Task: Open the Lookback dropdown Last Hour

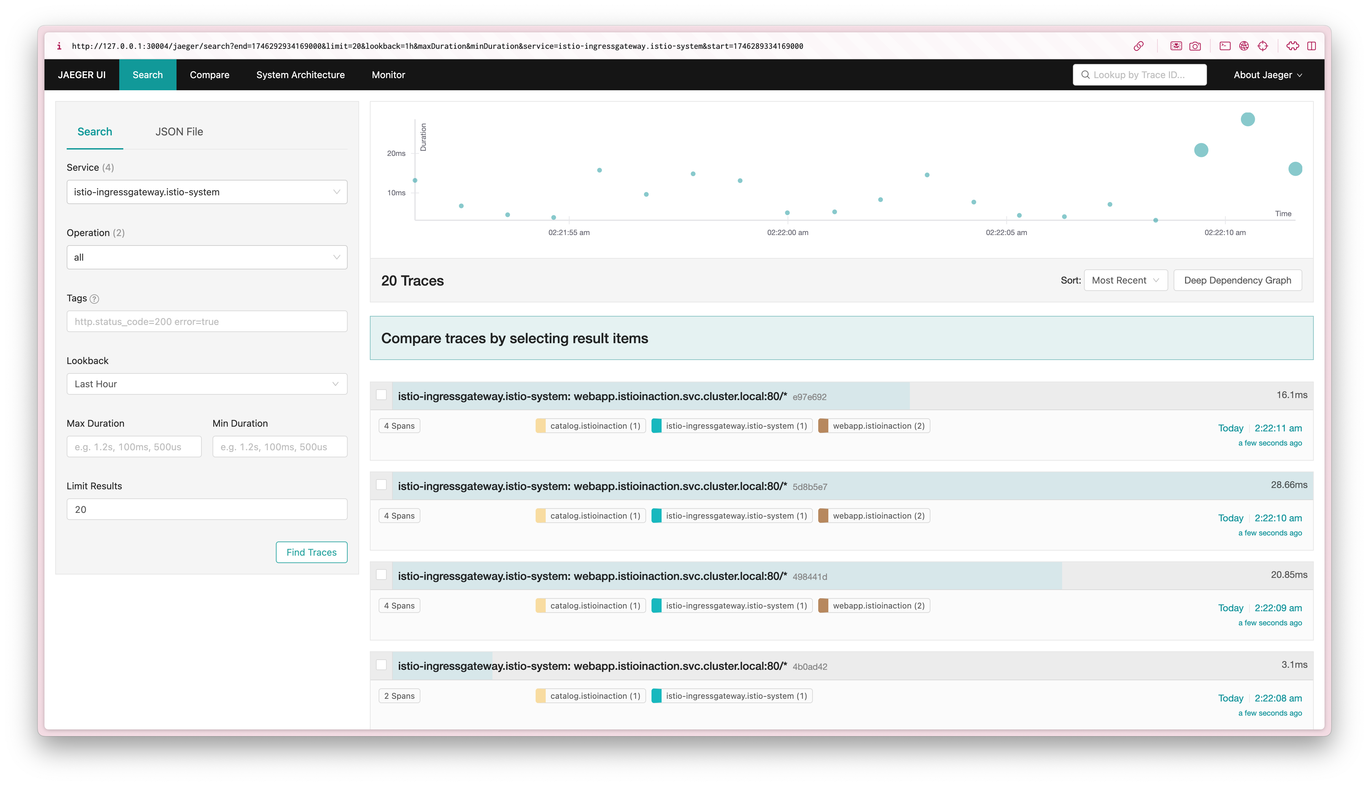Action: click(207, 384)
